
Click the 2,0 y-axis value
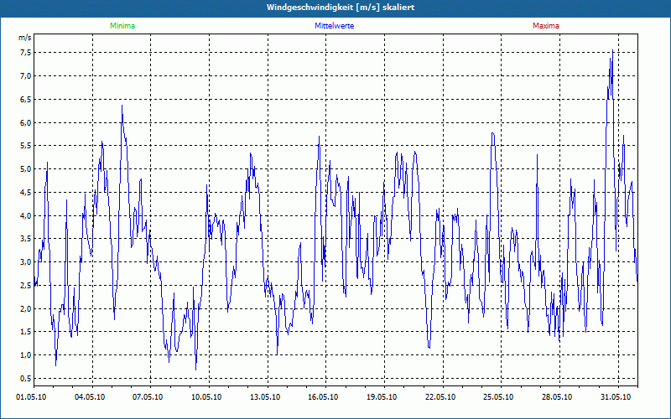(26, 308)
